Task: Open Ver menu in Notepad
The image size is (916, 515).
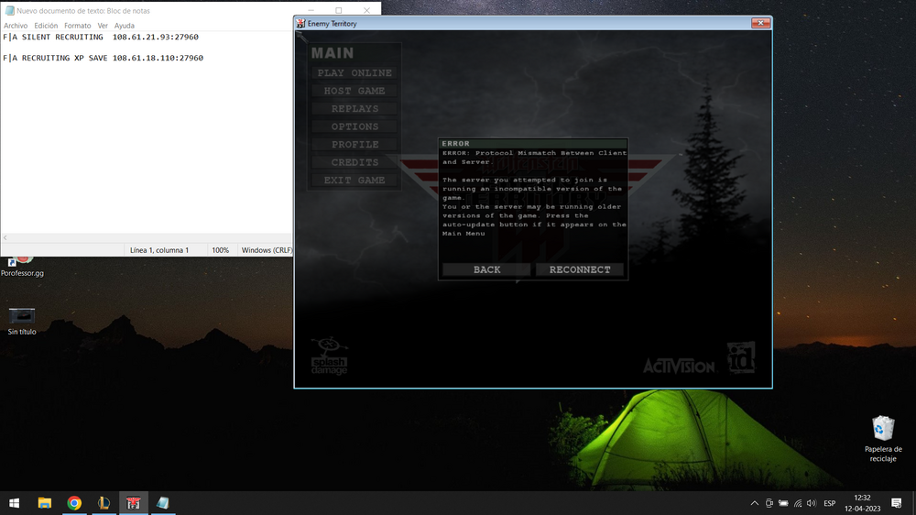Action: coord(103,26)
